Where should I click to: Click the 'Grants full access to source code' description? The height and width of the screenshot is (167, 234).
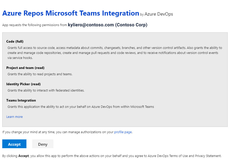point(115,53)
